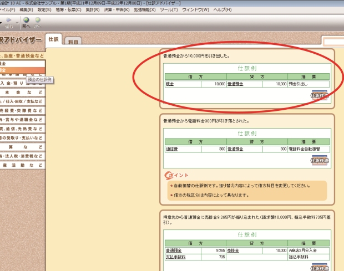Viewport: 344px width, 271px height.
Task: Click the A商店3月分入金 summary cell
Action: click(308, 250)
